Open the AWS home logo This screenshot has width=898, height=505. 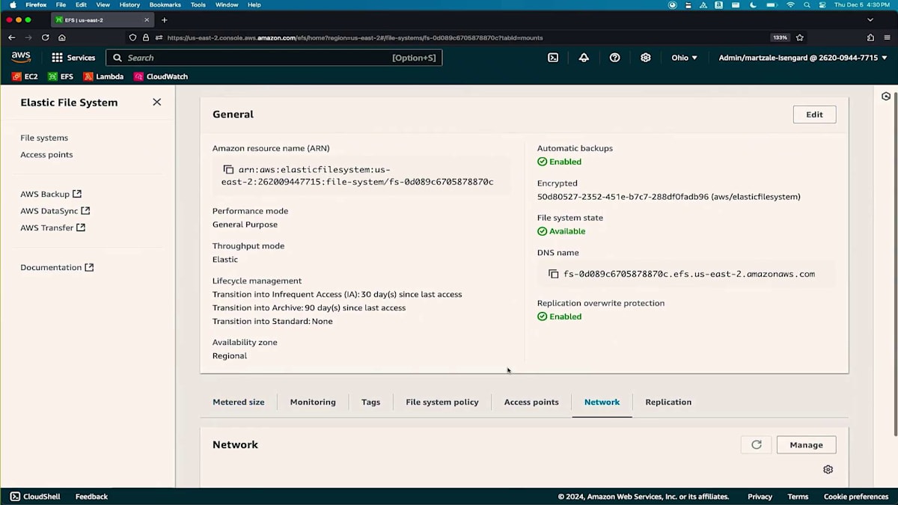(21, 58)
